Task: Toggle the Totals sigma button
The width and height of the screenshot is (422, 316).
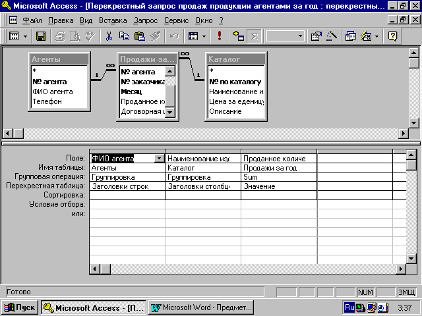Action: point(254,36)
